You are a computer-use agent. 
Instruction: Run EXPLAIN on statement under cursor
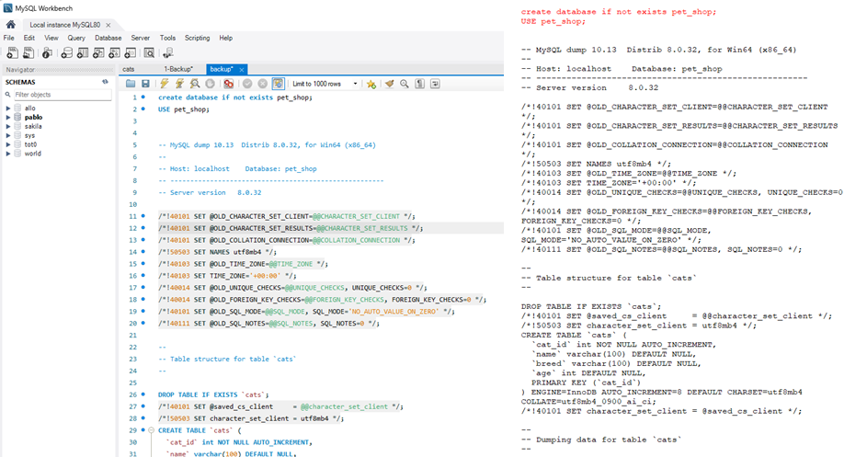(x=195, y=84)
